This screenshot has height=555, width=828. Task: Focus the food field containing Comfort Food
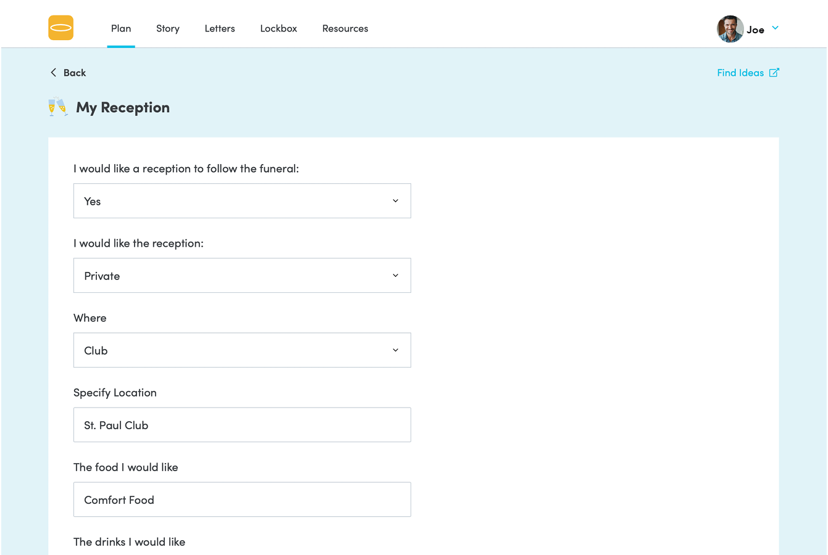pos(242,499)
